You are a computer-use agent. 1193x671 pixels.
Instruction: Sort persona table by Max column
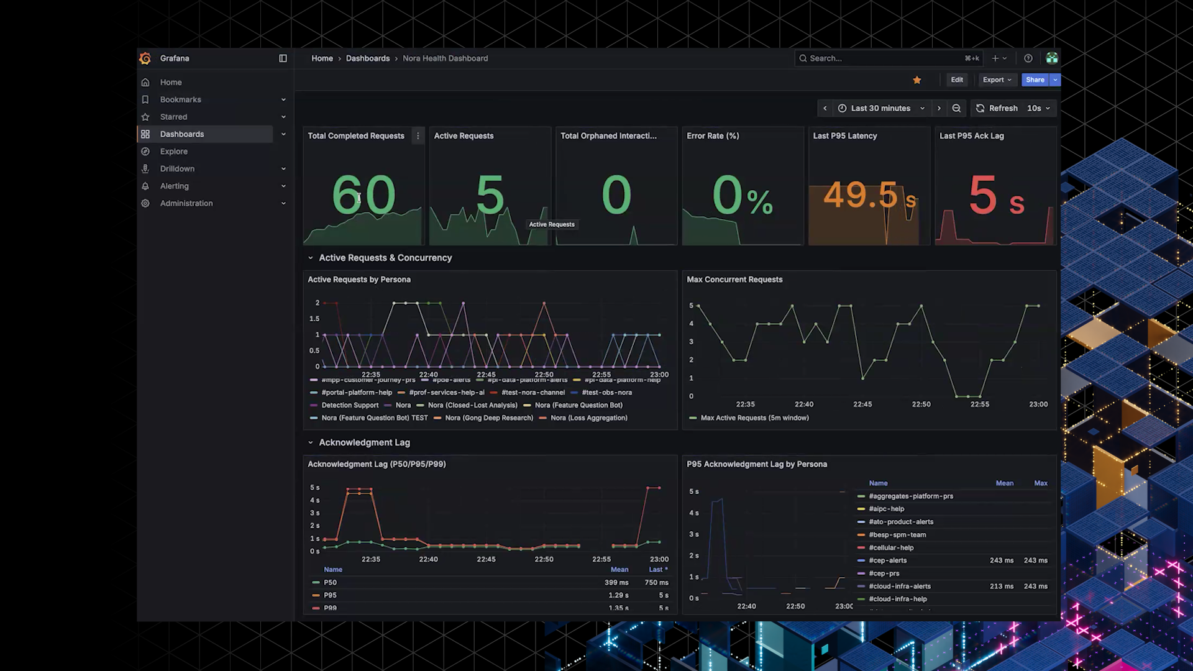coord(1041,483)
